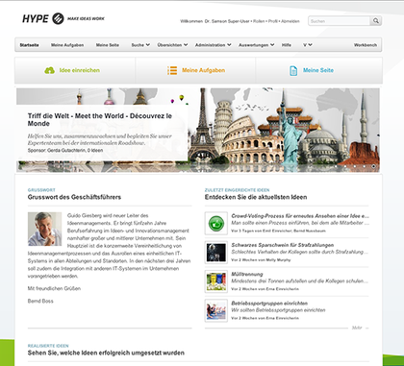Image resolution: width=404 pixels, height=366 pixels.
Task: Select the last banner carousel dot
Action: [x=374, y=166]
